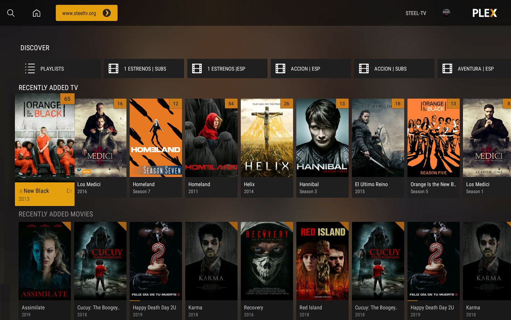Click unwatched corner flag on Red Island
Viewport: 511px width, 320px height.
coord(345,225)
